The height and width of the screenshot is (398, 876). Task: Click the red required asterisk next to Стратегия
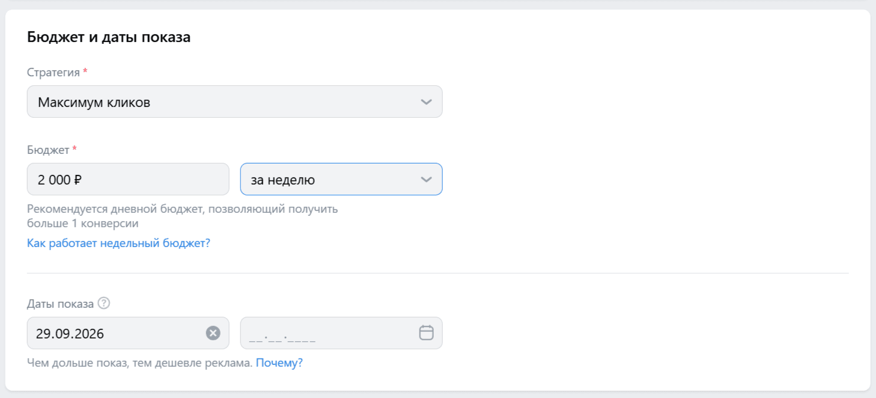[x=85, y=72]
